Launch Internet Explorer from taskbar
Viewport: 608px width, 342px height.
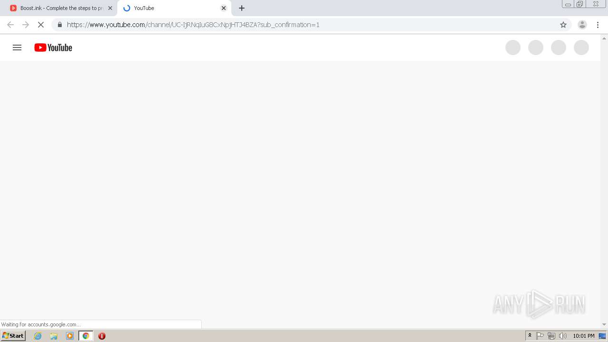click(x=38, y=336)
